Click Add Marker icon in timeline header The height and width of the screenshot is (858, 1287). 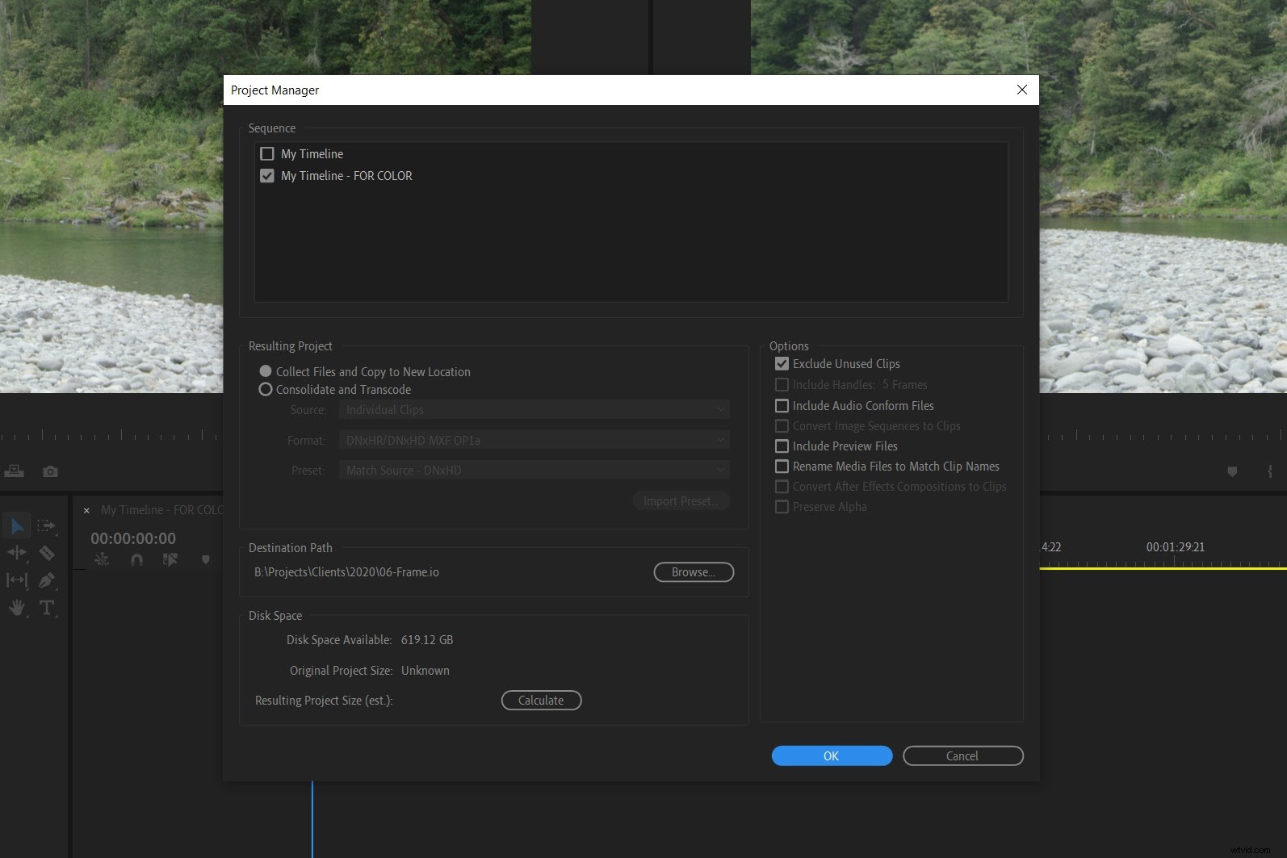pyautogui.click(x=206, y=559)
